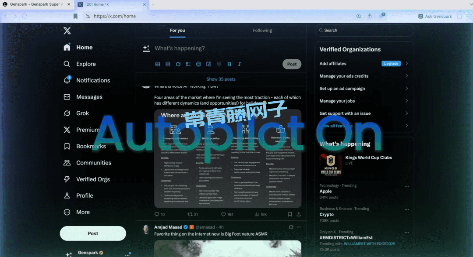Open the Crypto trending topic
Viewport: 473px width, 257px height.
(x=326, y=214)
